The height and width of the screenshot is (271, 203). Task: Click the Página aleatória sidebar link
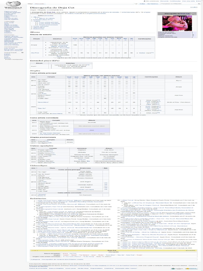(x=11, y=16)
